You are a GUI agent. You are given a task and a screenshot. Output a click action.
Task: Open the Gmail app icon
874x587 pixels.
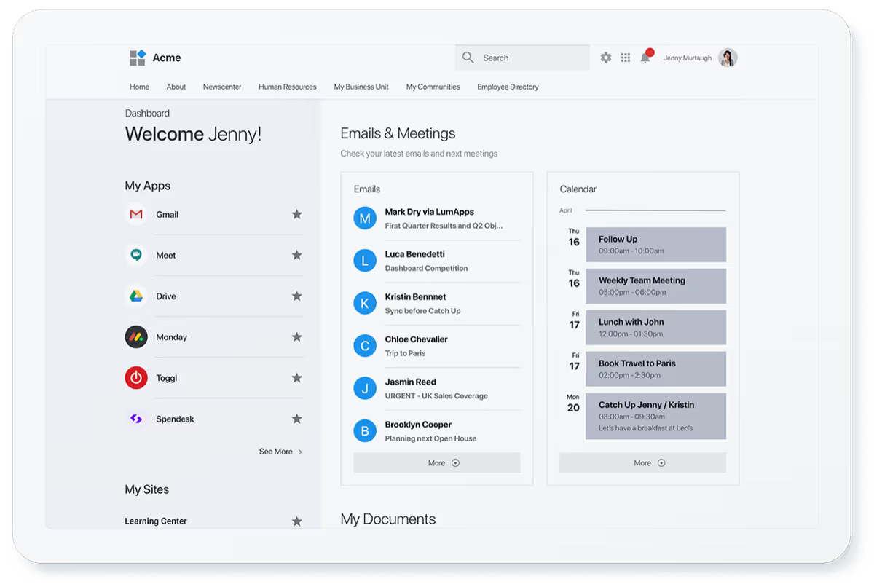coord(136,215)
